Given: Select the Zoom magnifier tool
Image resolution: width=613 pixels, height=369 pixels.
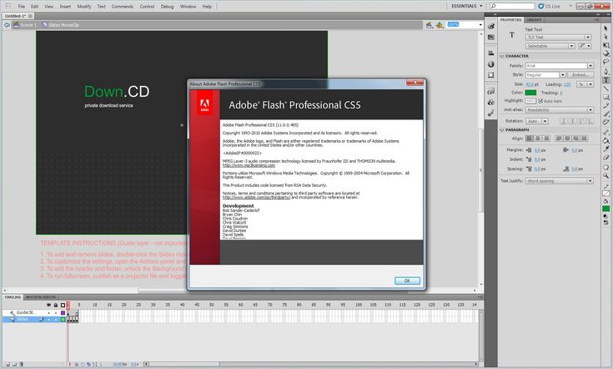Looking at the screenshot, I should 606,175.
